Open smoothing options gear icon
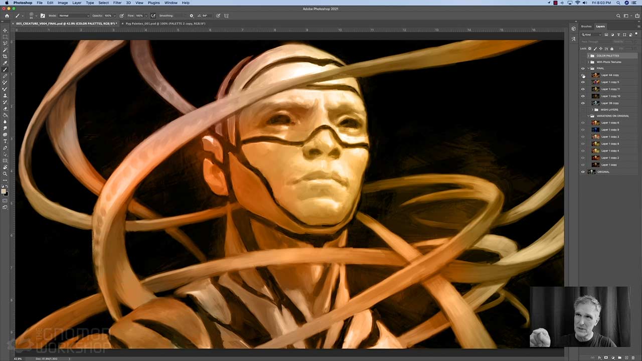 [x=191, y=16]
